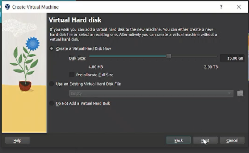This screenshot has height=153, width=249.
Task: Click the 4.00 MB minimum size label
Action: coord(95,67)
